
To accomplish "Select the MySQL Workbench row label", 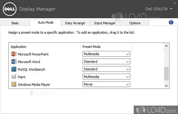I will 31,69.
